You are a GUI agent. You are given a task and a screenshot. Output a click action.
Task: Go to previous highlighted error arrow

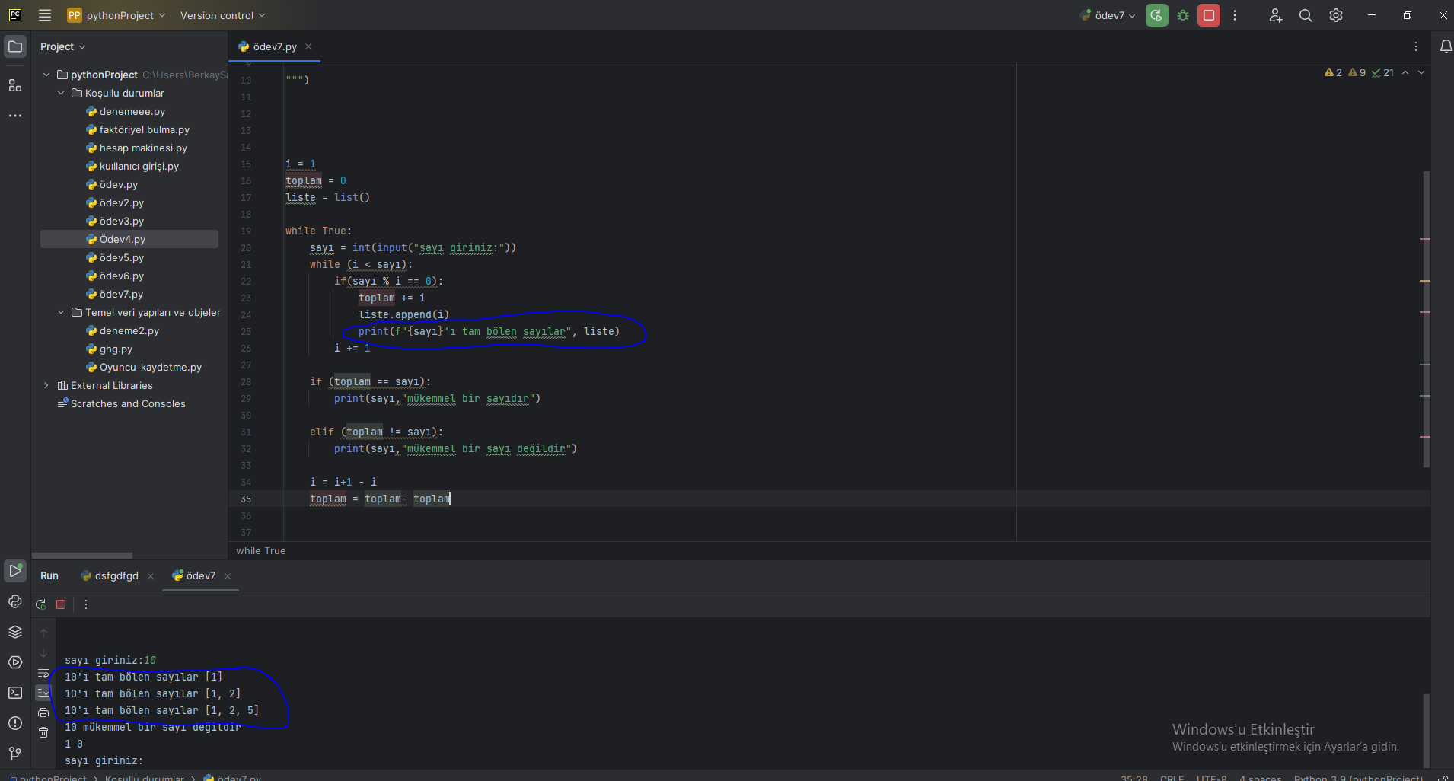pyautogui.click(x=1405, y=72)
